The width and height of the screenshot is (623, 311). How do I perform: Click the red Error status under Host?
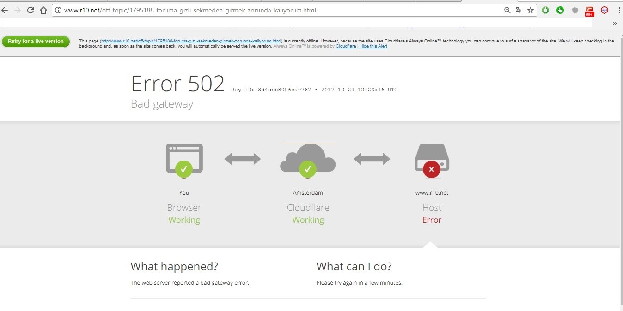432,220
